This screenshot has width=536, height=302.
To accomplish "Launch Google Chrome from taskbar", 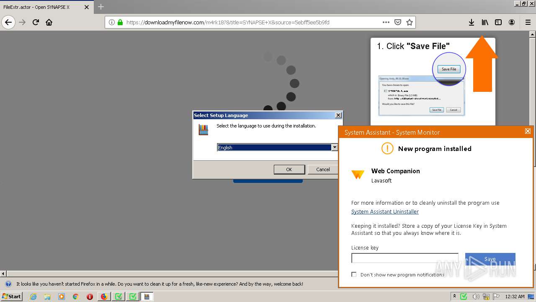I will pyautogui.click(x=76, y=297).
